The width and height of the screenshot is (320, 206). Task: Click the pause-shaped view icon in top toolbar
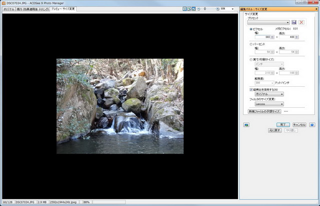184,9
